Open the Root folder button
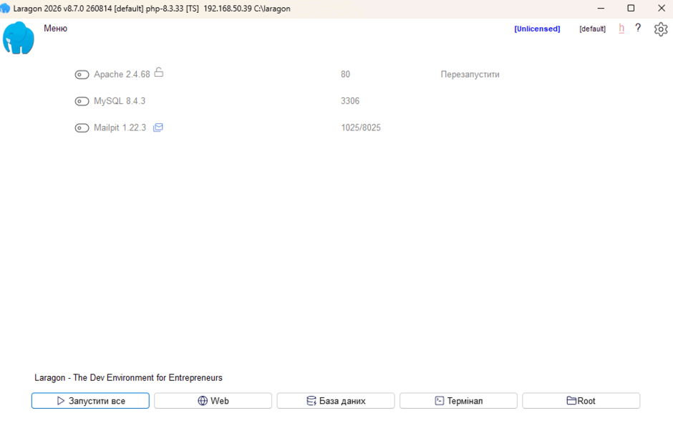The image size is (673, 426). pyautogui.click(x=581, y=401)
